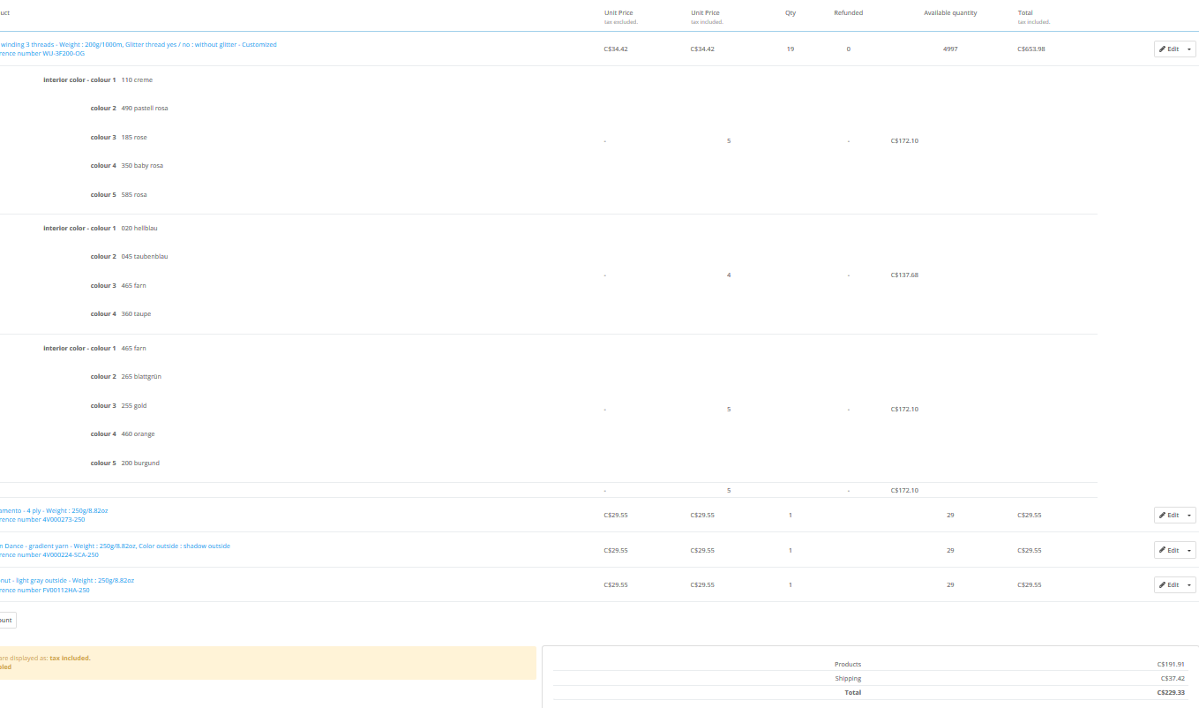Image resolution: width=1199 pixels, height=708 pixels.
Task: Open the Edit dropdown arrow for 4V000224-SCA-250
Action: pyautogui.click(x=1189, y=550)
